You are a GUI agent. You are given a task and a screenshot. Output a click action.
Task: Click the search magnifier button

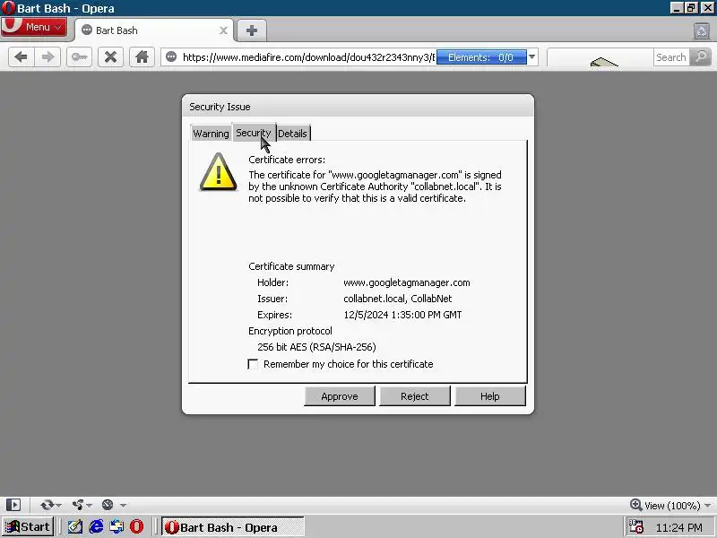[700, 57]
